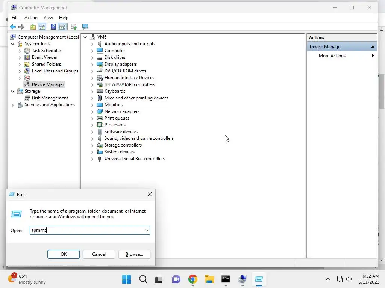Collapse the VM6 root device node
Screen dimensions: 385x288
coord(85,37)
